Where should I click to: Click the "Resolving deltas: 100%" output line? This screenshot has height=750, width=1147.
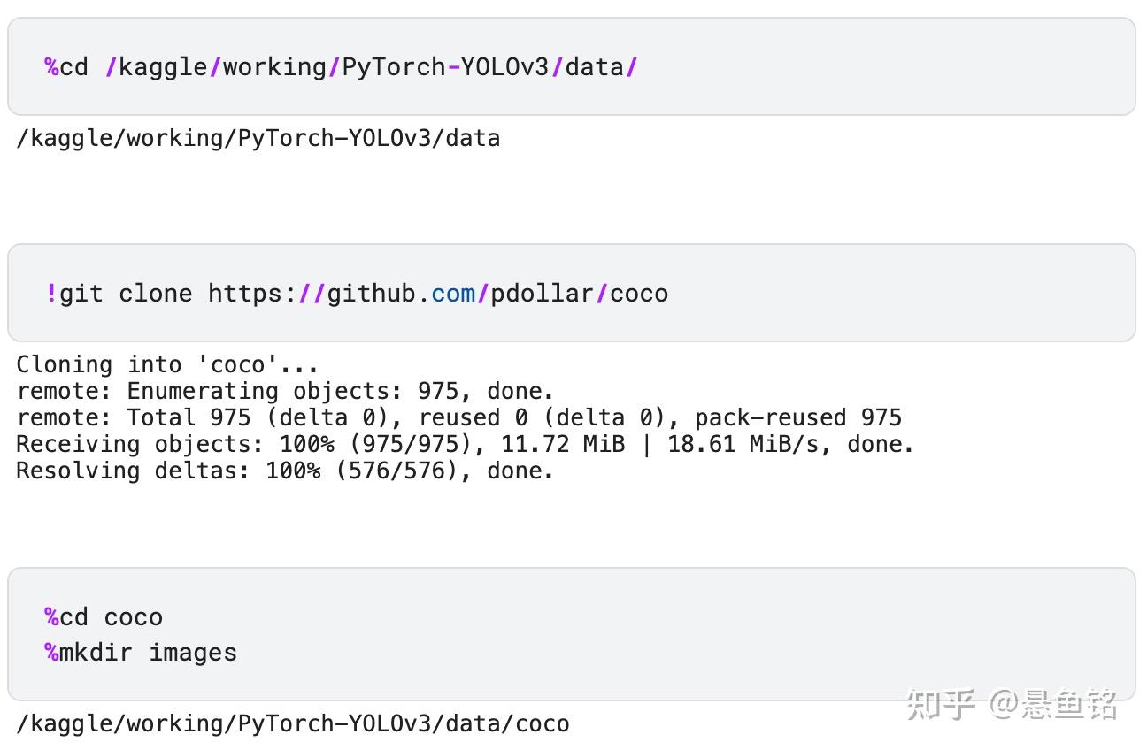point(285,471)
